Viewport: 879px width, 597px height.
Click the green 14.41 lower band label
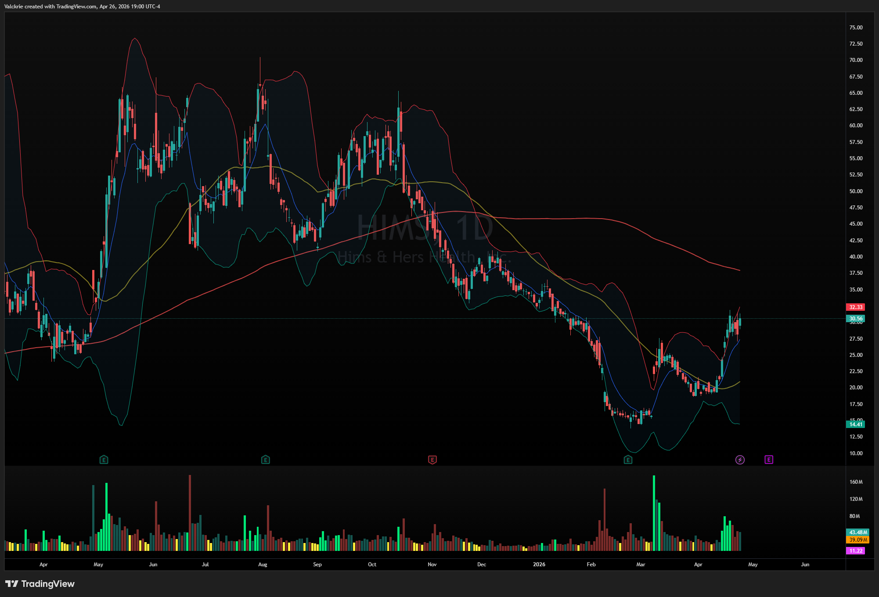click(x=856, y=424)
